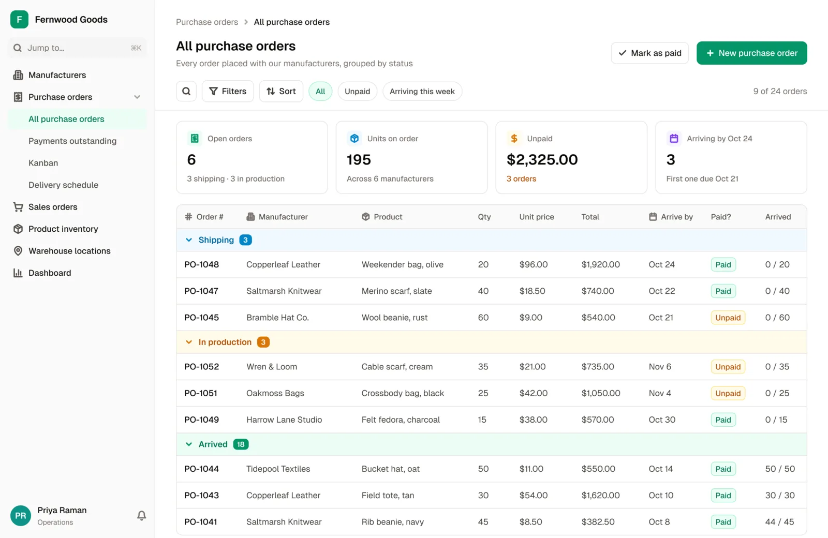
Task: Click the Dashboard chart icon
Action: pos(18,273)
